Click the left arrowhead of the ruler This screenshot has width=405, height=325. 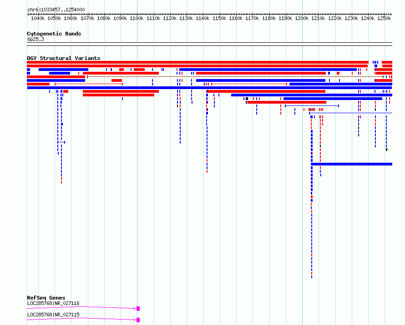[28, 14]
